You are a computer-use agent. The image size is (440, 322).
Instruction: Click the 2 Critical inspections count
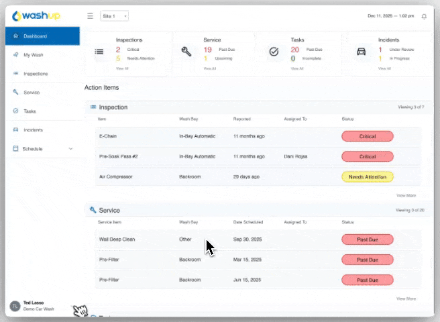click(118, 50)
